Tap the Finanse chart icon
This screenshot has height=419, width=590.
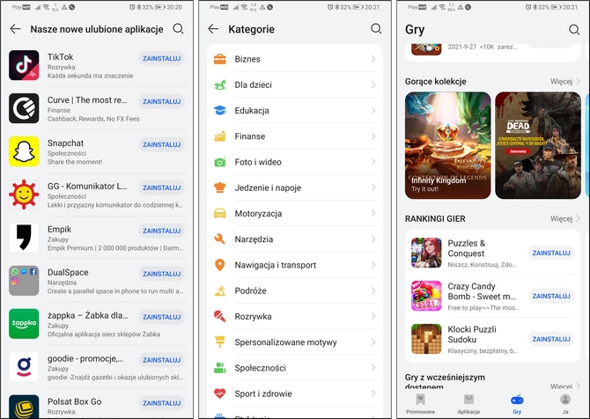point(220,136)
